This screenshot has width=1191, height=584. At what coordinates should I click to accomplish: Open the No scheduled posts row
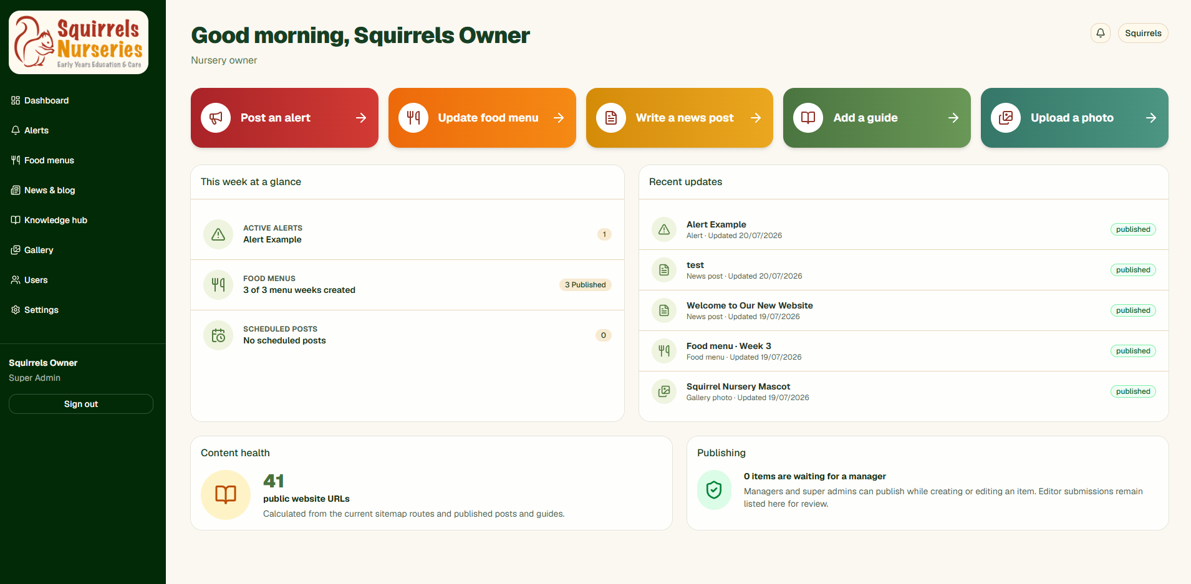point(407,335)
